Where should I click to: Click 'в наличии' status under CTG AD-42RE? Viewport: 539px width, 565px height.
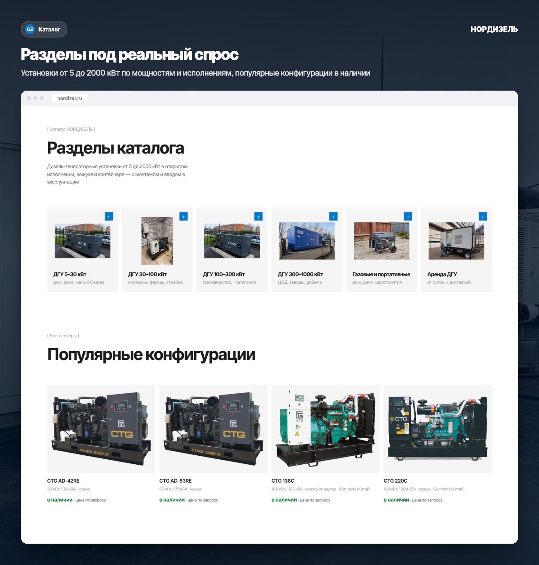[x=60, y=500]
